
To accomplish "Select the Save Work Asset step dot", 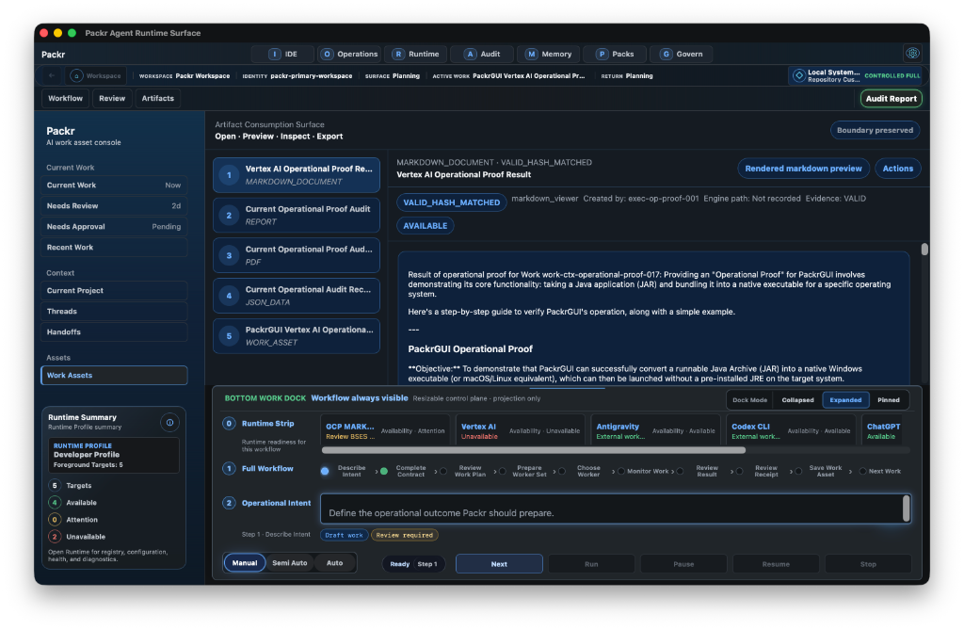I will coord(798,471).
